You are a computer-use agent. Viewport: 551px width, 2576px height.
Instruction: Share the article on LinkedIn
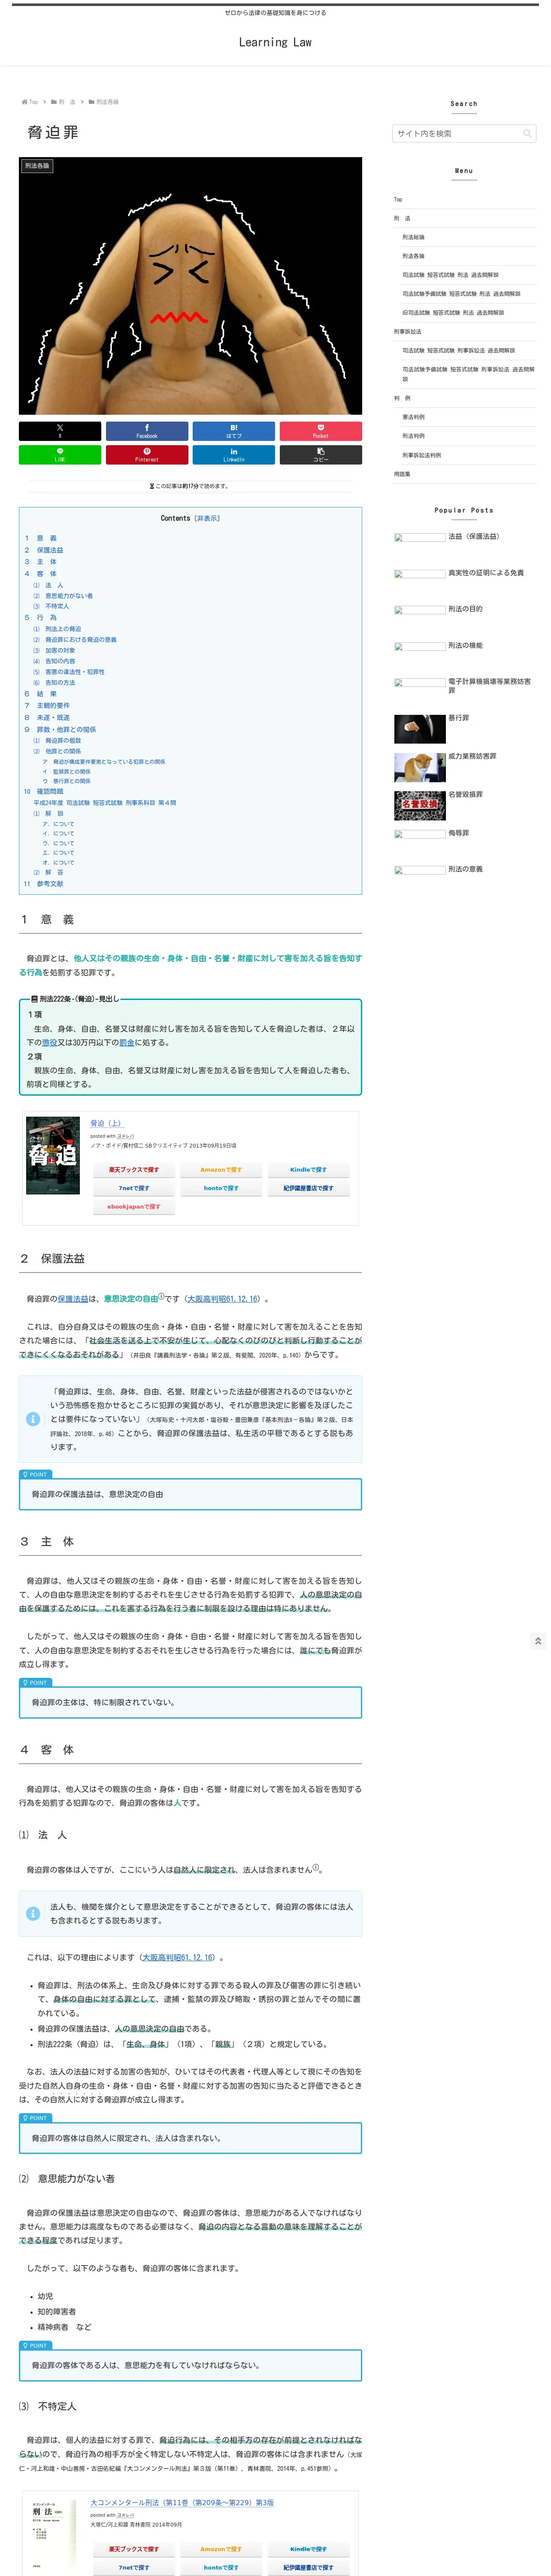pos(234,455)
